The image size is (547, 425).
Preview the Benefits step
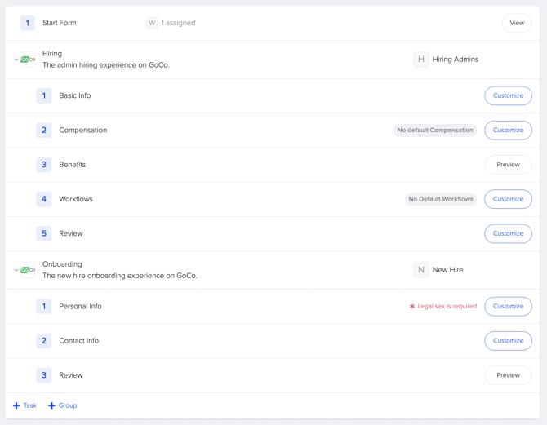[508, 165]
